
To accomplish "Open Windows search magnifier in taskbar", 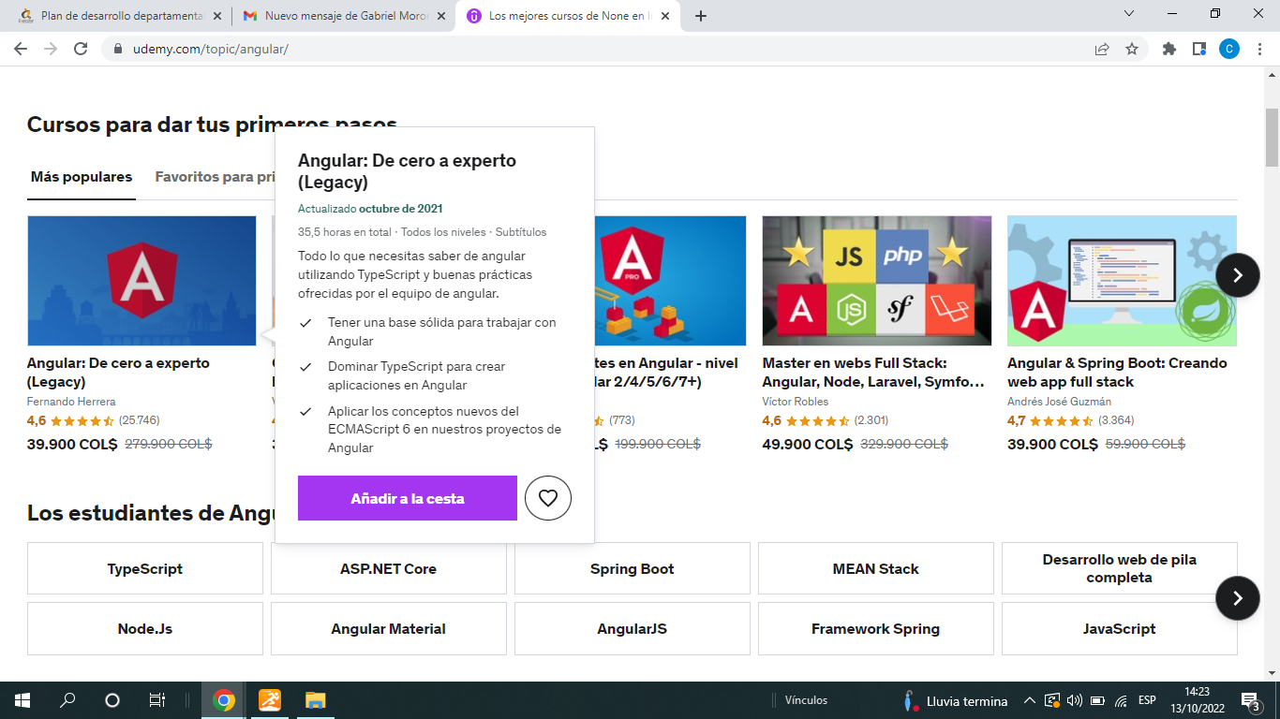I will click(67, 700).
